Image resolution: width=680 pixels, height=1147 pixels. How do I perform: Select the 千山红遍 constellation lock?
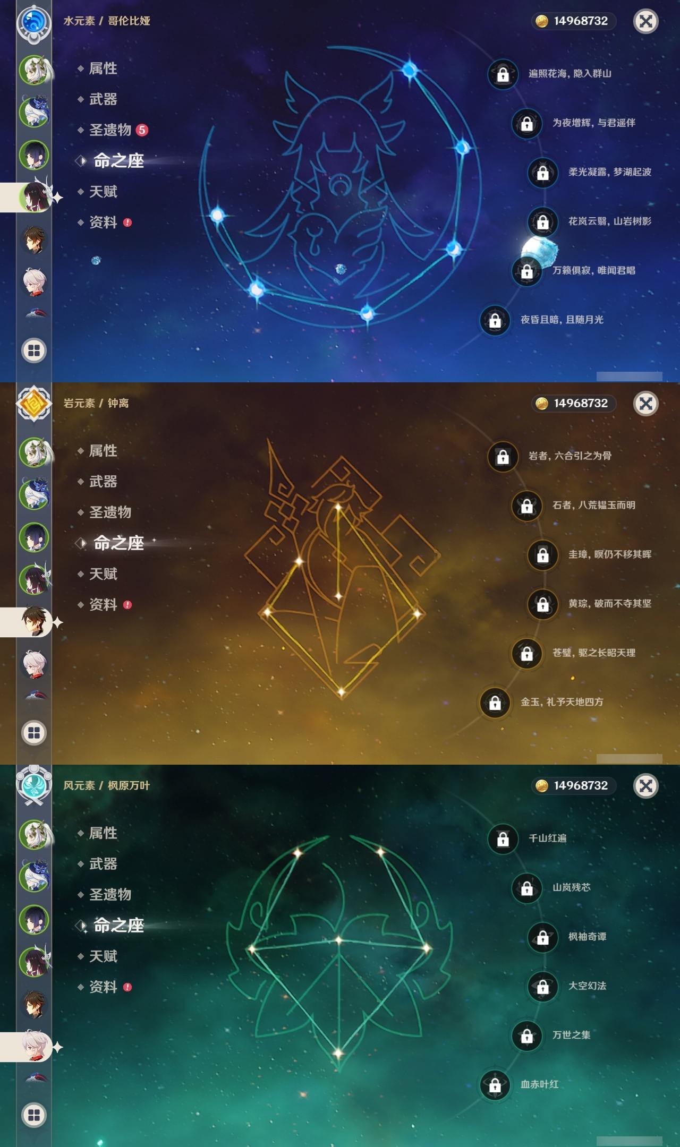(x=503, y=839)
